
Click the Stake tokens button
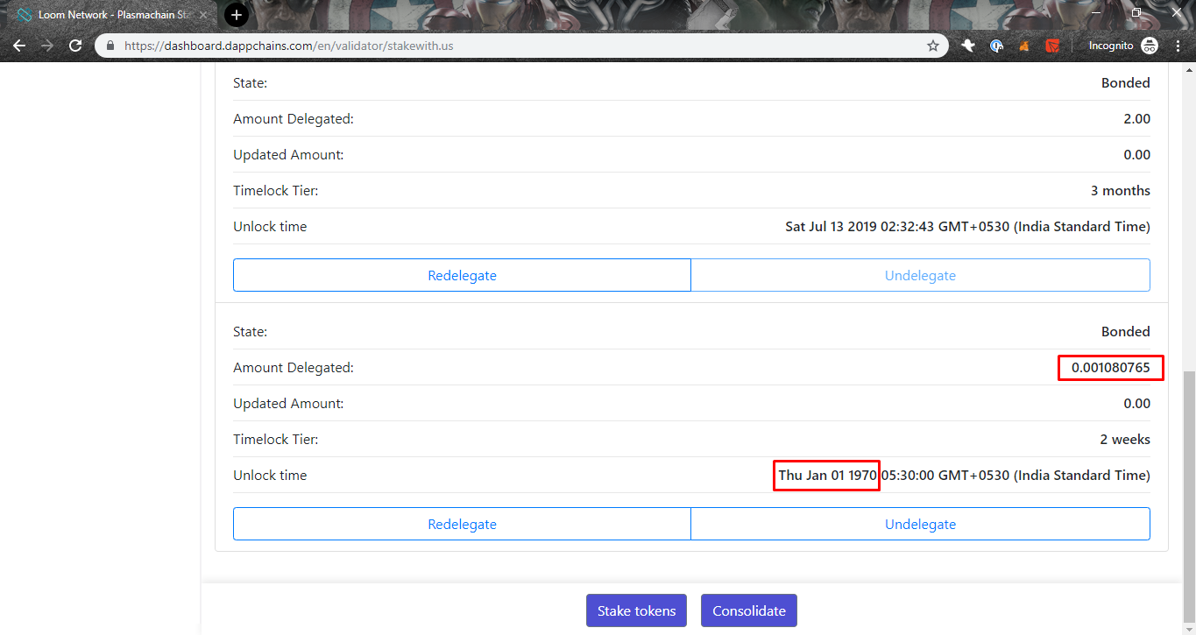(x=636, y=610)
